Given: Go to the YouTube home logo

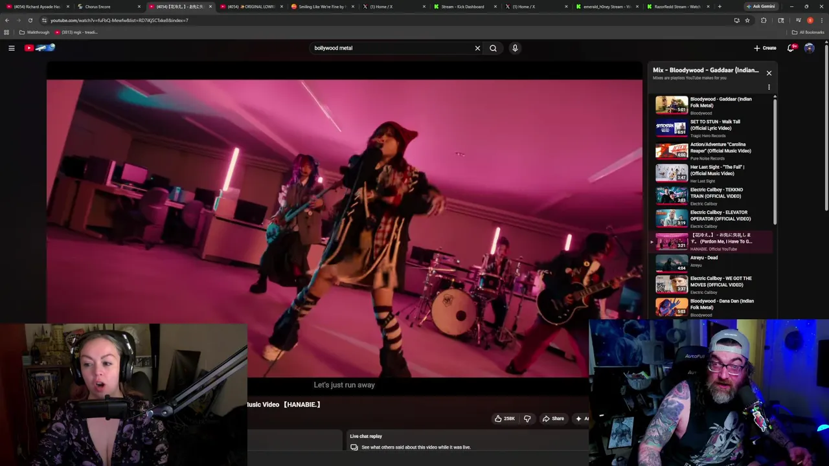Looking at the screenshot, I should (x=40, y=48).
